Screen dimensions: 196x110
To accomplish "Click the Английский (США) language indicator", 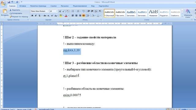I will point(47,109).
